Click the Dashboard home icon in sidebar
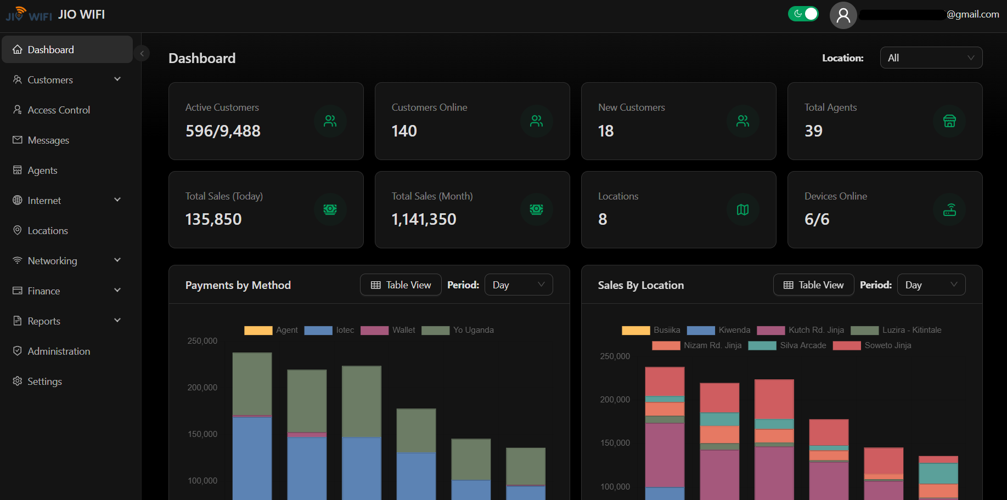Viewport: 1007px width, 500px height. pos(18,49)
